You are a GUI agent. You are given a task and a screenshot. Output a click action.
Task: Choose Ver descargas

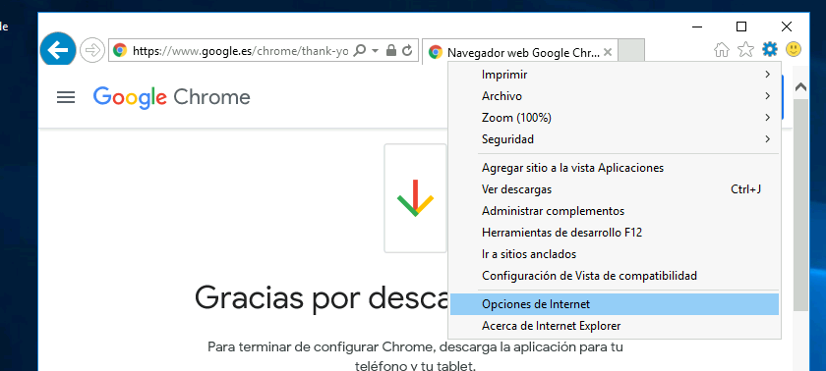(615, 189)
